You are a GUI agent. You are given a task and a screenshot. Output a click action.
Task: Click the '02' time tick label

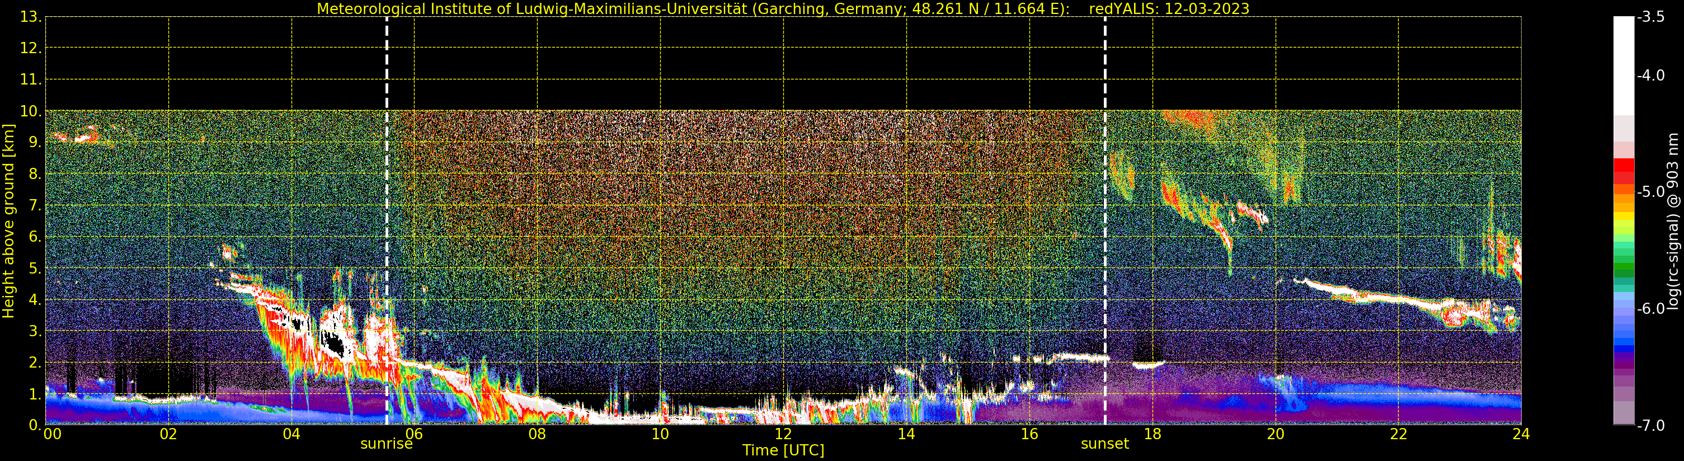168,434
